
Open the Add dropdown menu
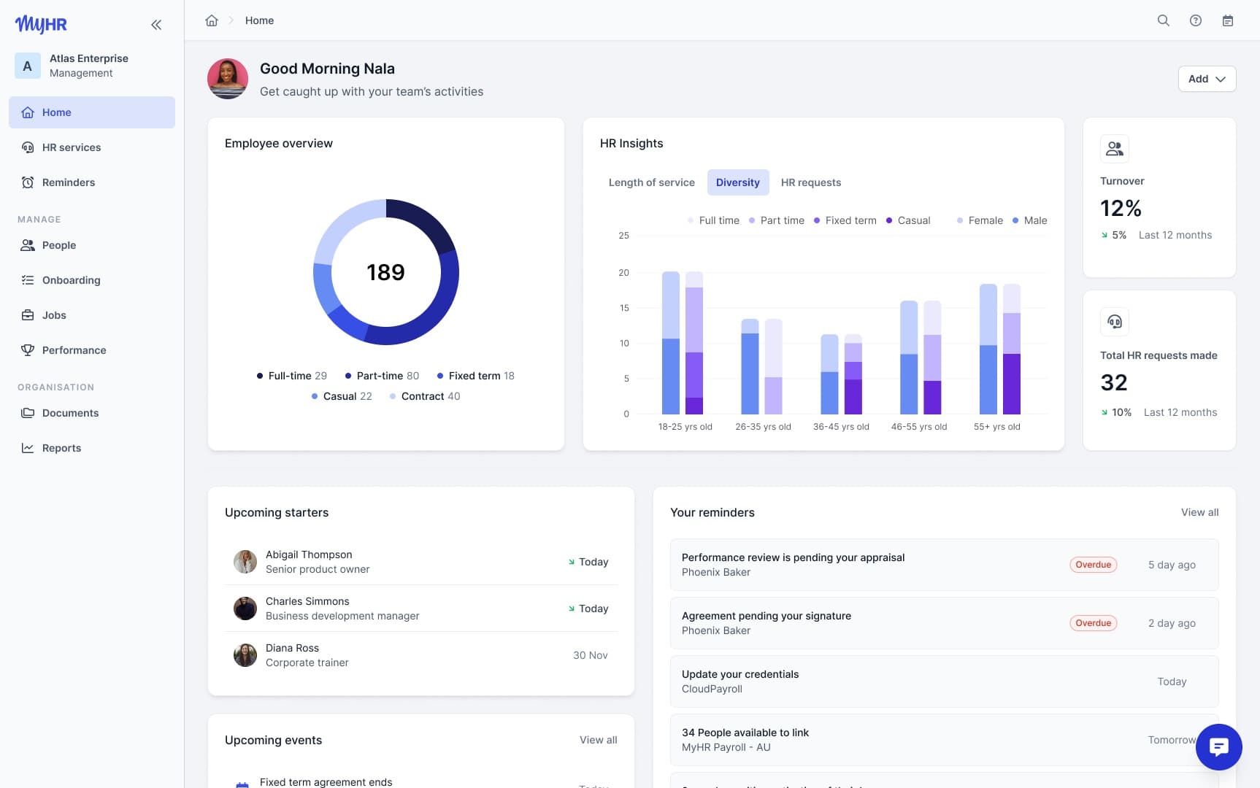tap(1206, 79)
